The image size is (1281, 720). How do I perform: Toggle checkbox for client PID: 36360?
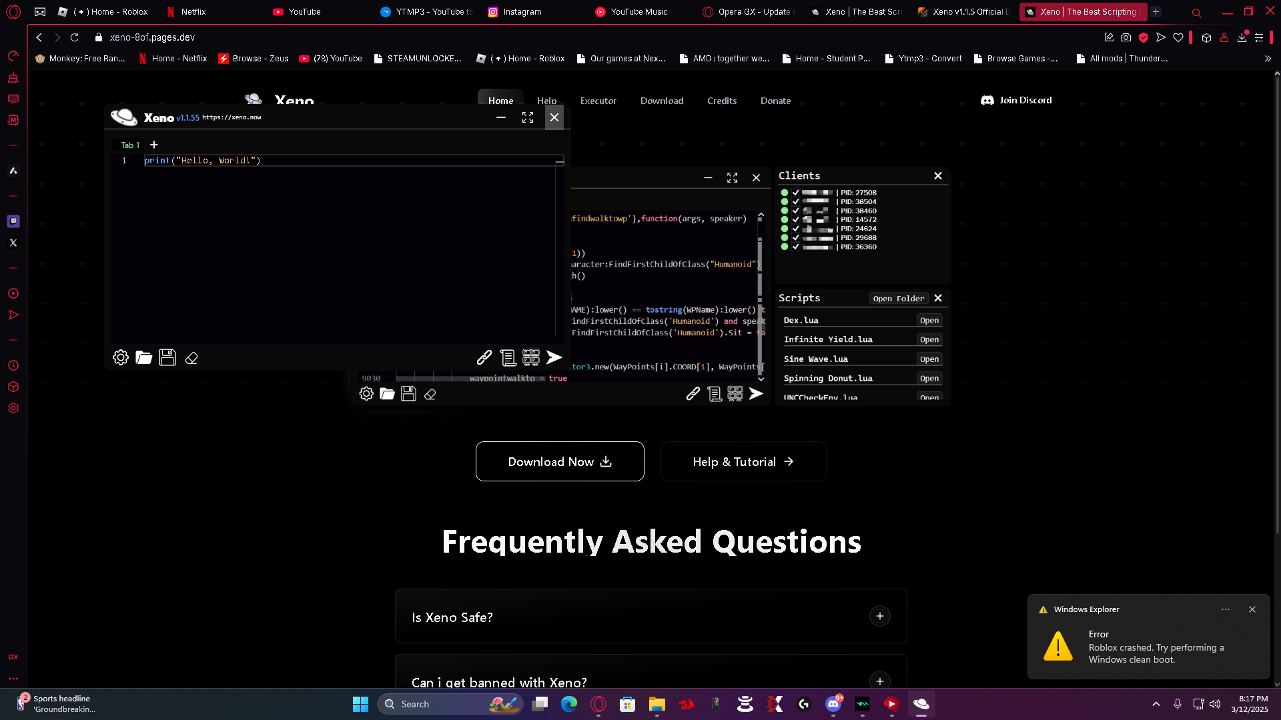(x=795, y=247)
